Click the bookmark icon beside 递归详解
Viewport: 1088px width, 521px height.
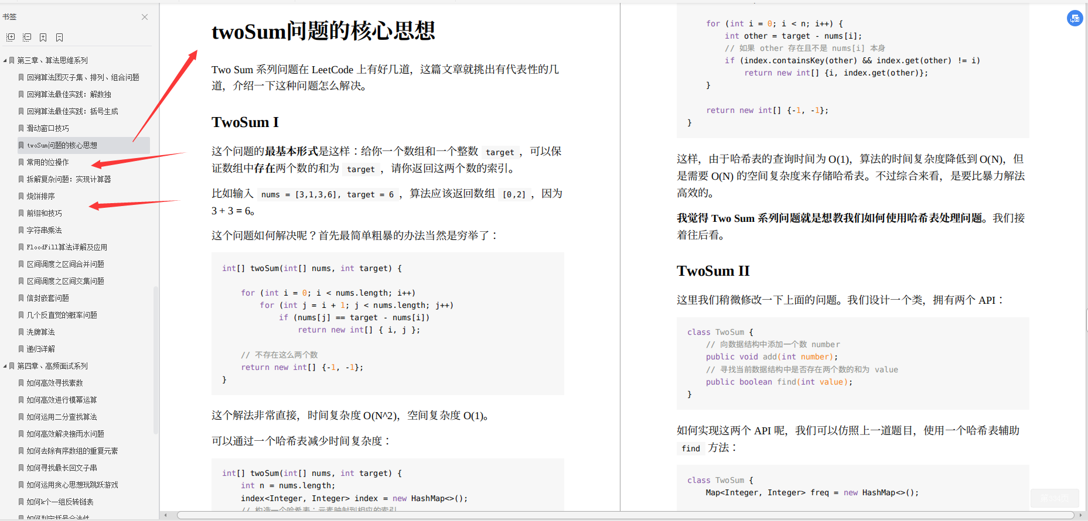pos(21,349)
